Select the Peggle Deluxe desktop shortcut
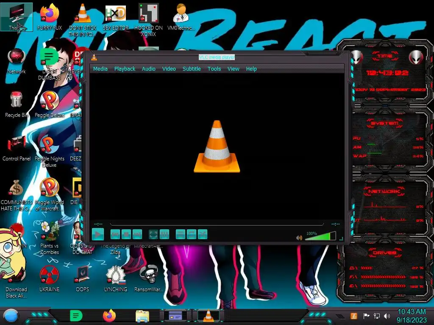The width and height of the screenshot is (434, 325). coord(49,105)
